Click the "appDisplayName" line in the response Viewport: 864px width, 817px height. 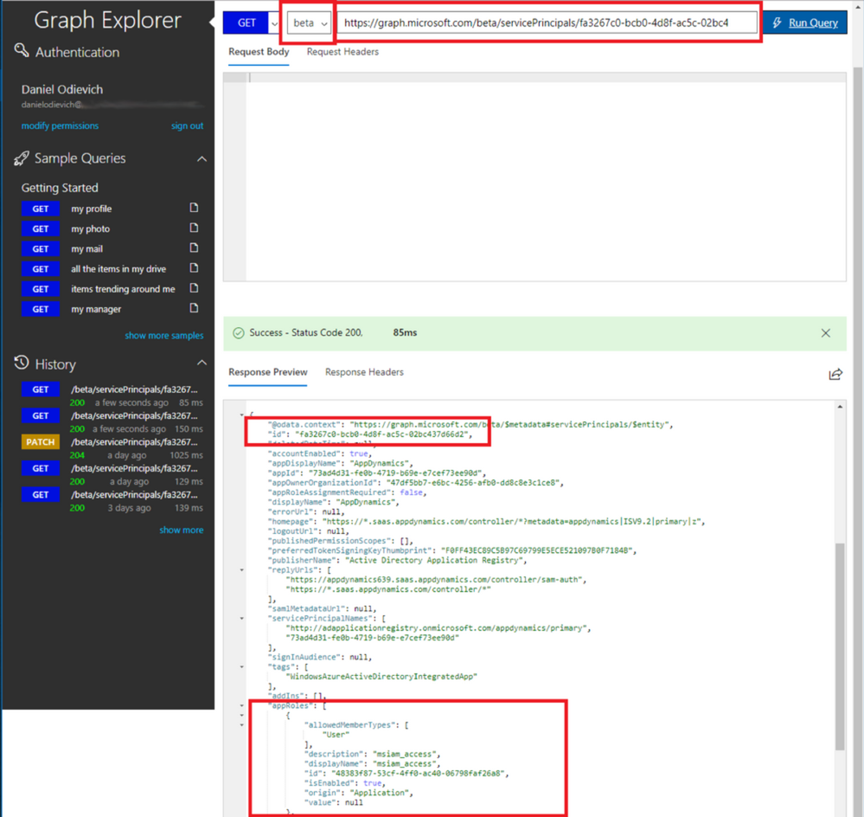click(340, 463)
